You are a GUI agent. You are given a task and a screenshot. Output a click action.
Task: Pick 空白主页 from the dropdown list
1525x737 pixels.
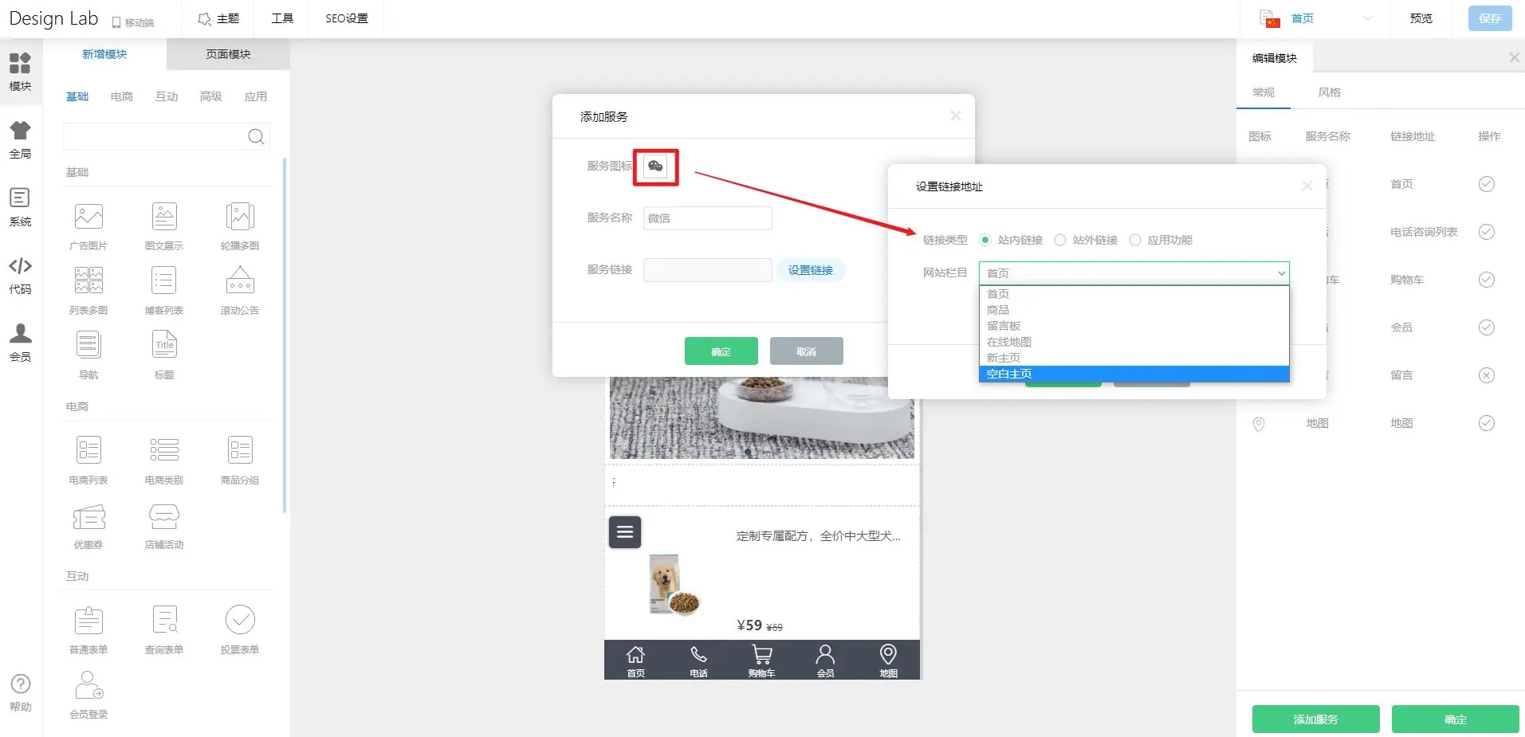tap(1133, 374)
